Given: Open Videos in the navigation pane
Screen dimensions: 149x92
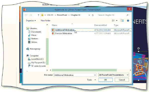Looking at the screenshot, I should (x=34, y=42).
